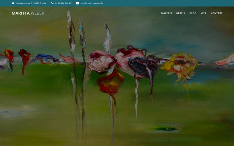Click the phone icon in top bar
The image size is (234, 146).
click(x=52, y=3)
